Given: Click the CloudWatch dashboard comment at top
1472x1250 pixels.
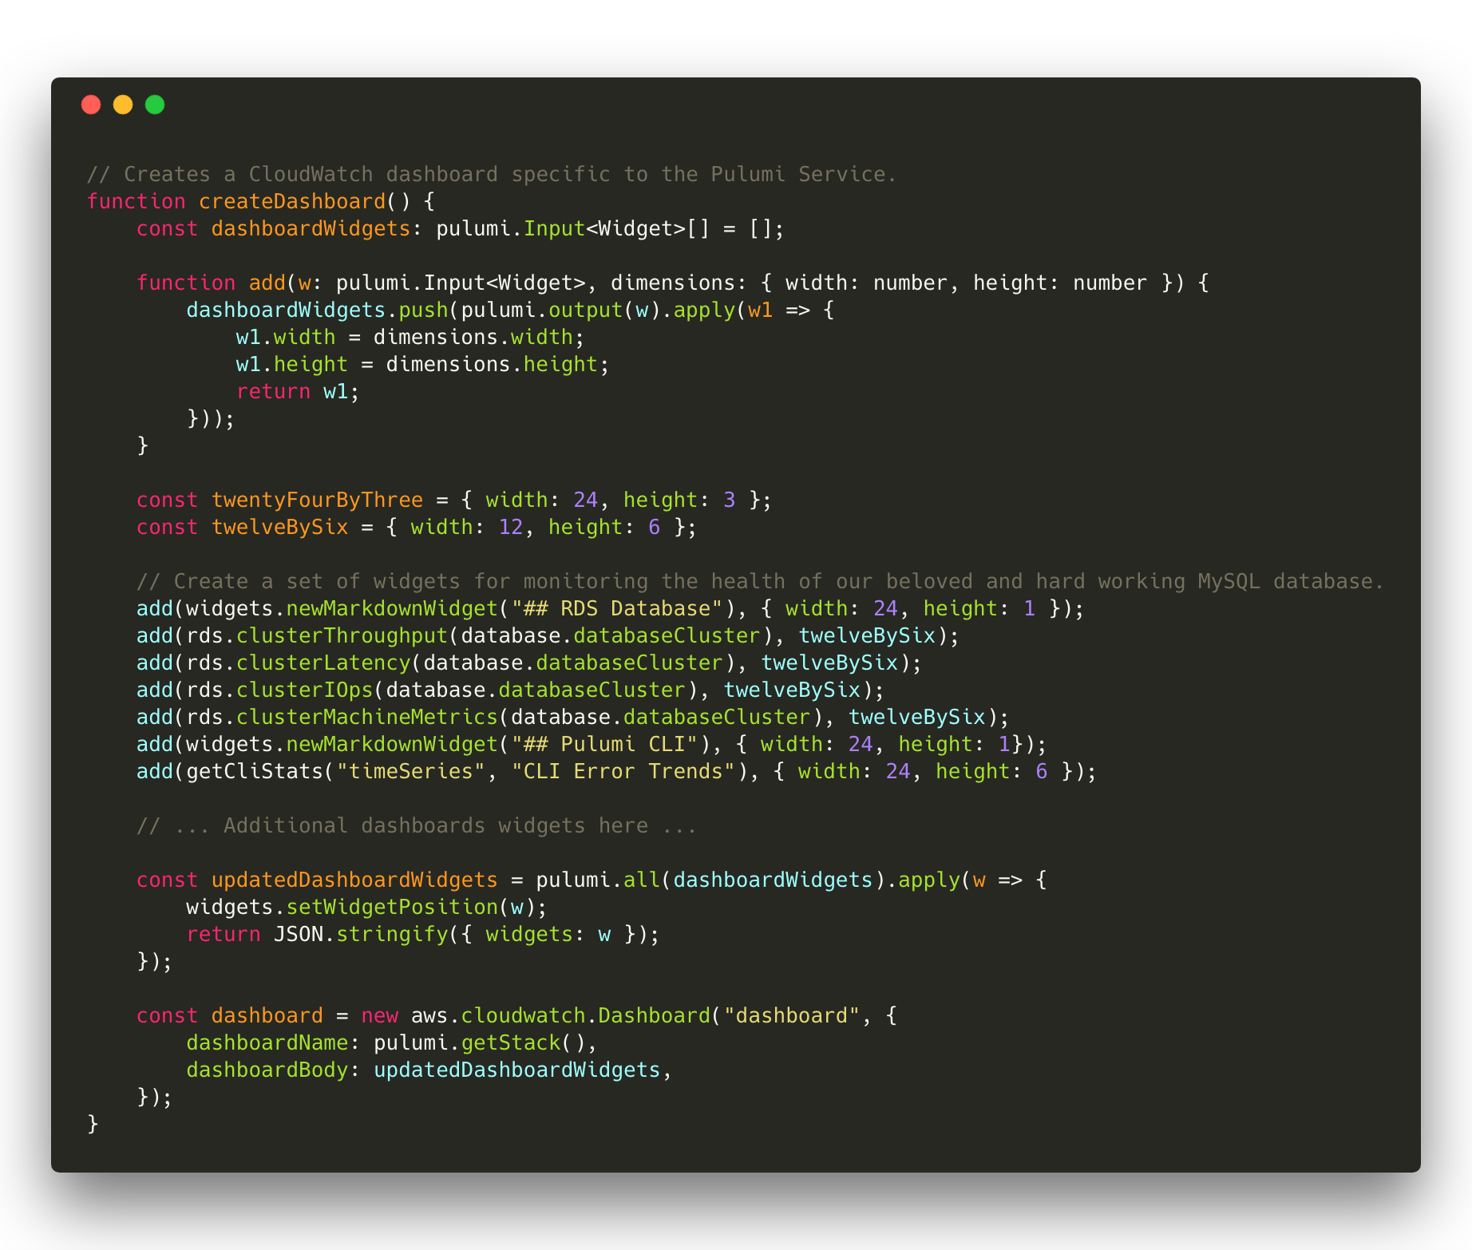Looking at the screenshot, I should 491,174.
